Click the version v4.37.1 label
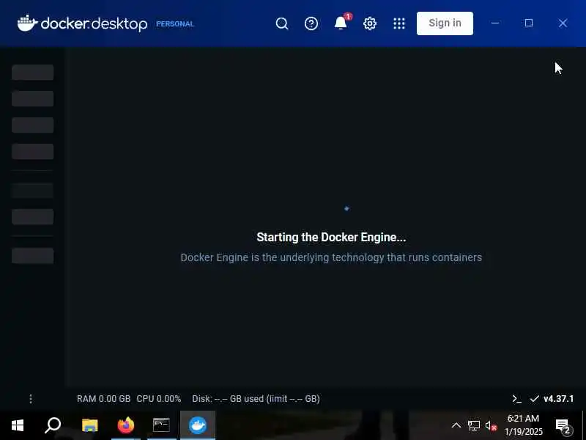Screen dimensions: 586x440 (x=558, y=399)
